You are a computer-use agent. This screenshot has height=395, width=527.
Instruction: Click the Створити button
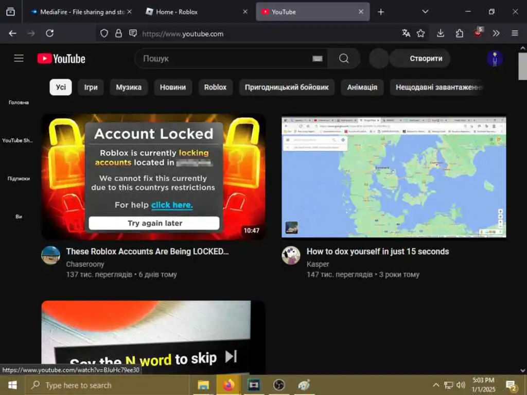click(420, 59)
